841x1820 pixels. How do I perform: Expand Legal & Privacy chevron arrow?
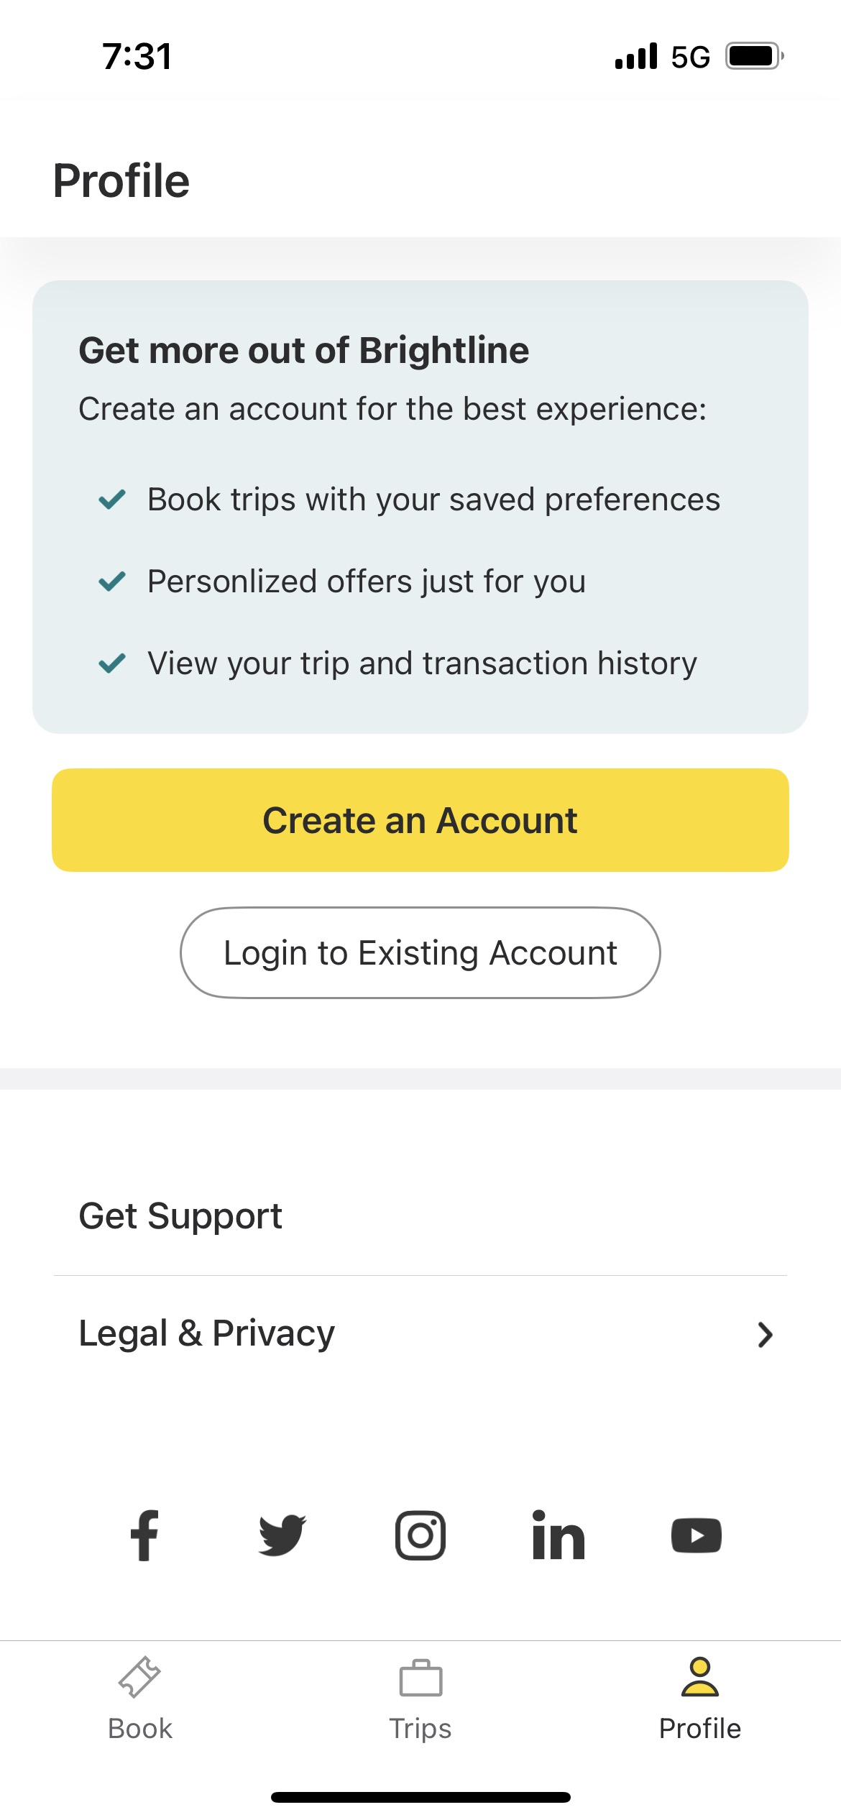[765, 1334]
